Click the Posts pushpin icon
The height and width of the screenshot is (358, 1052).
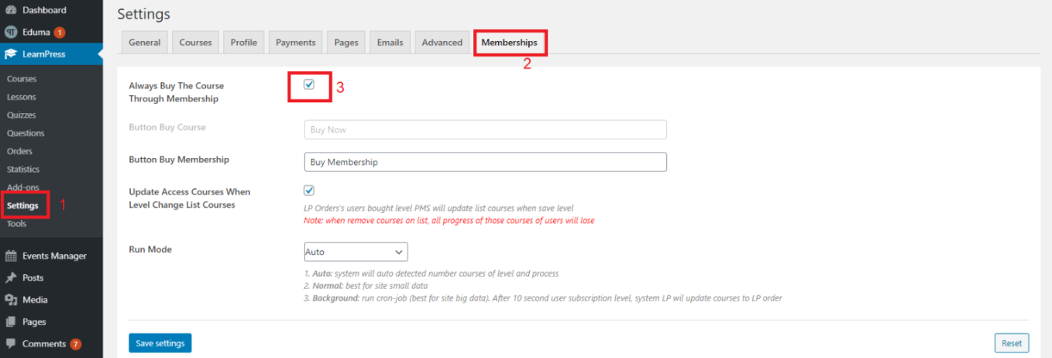click(11, 277)
